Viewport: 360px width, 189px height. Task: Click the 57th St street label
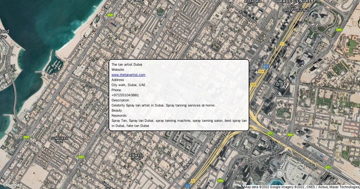coord(244,15)
